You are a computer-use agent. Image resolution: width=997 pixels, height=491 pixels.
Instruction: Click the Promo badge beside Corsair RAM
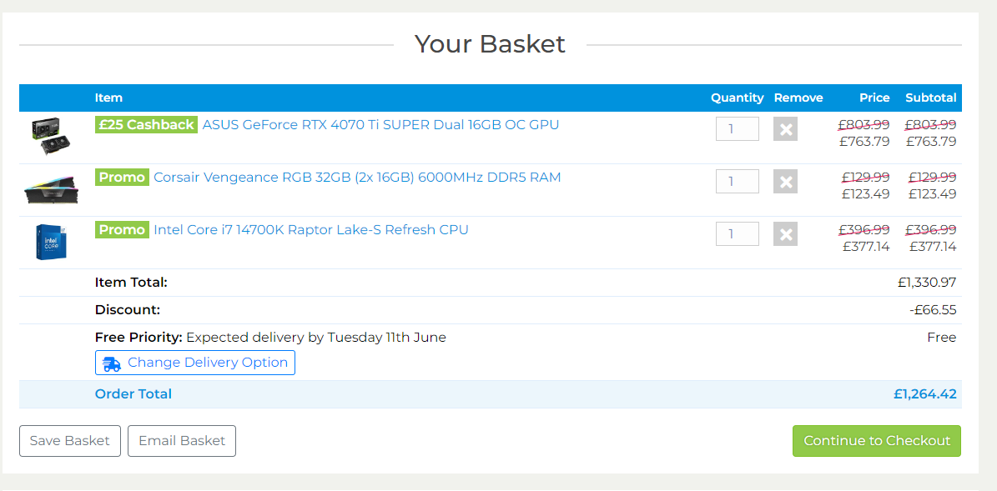(122, 178)
